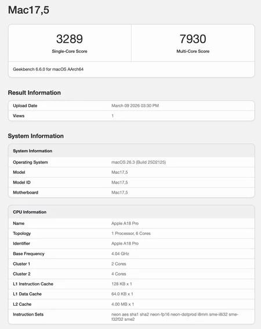Select the "4 Cores" value

(119, 274)
